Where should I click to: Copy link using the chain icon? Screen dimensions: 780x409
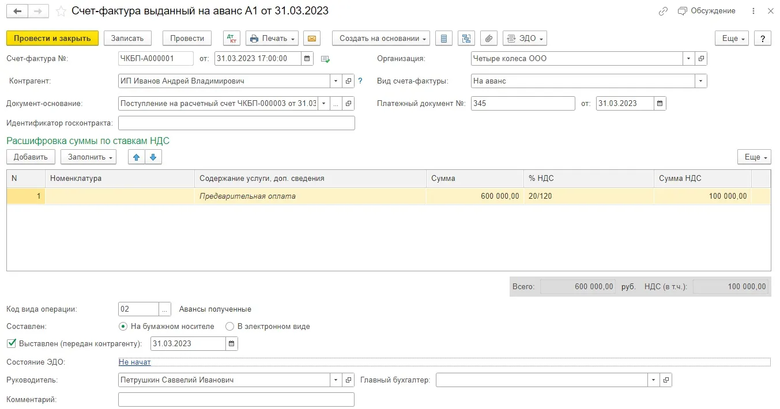click(663, 12)
